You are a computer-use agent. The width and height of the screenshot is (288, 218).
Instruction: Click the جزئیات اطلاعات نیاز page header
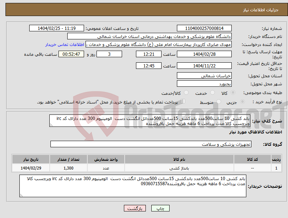point(261,10)
